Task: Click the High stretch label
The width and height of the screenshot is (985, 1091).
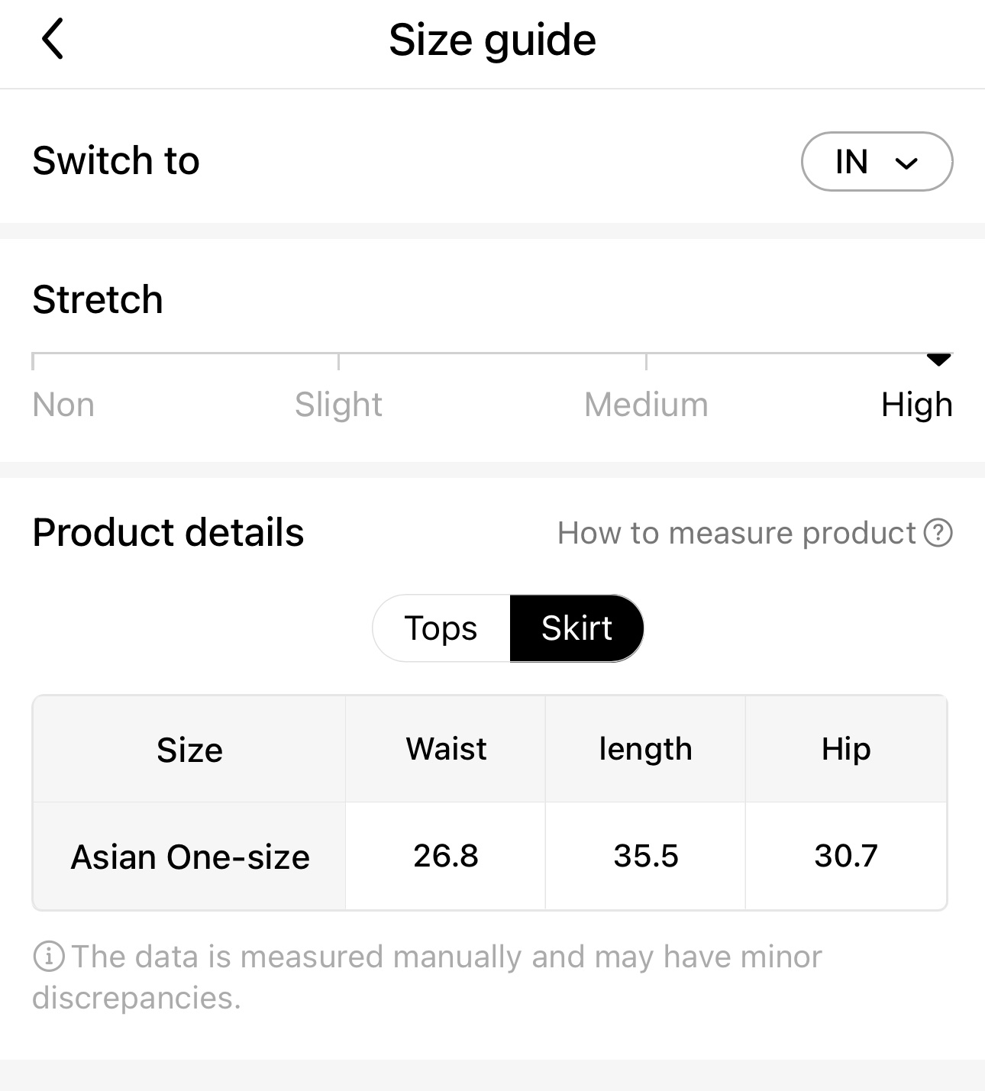Action: tap(916, 405)
